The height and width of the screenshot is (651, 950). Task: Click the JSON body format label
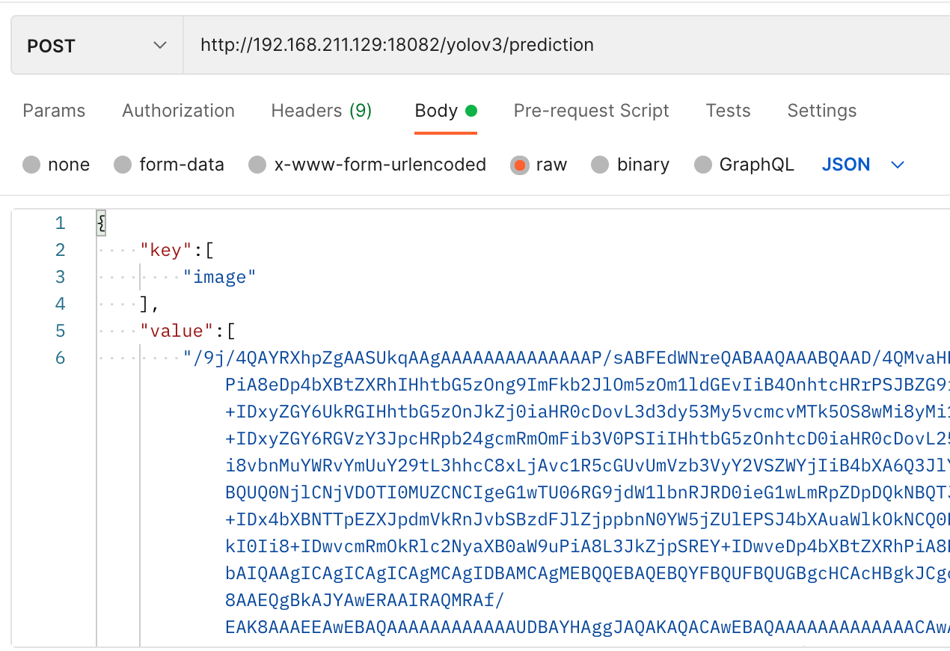(846, 165)
